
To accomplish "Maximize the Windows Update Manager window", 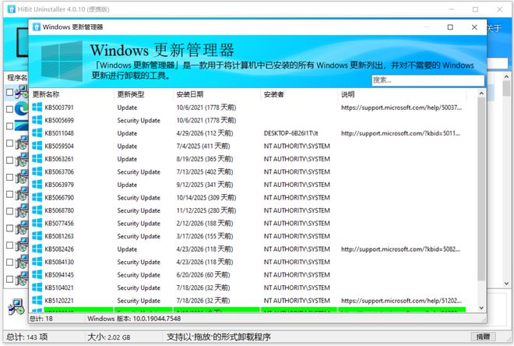I will pos(450,27).
